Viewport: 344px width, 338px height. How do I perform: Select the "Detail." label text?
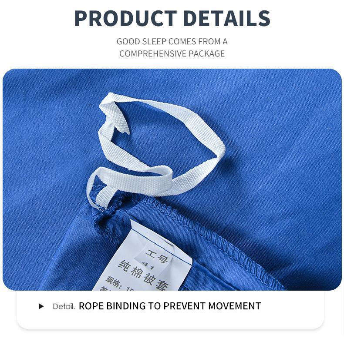(64, 306)
